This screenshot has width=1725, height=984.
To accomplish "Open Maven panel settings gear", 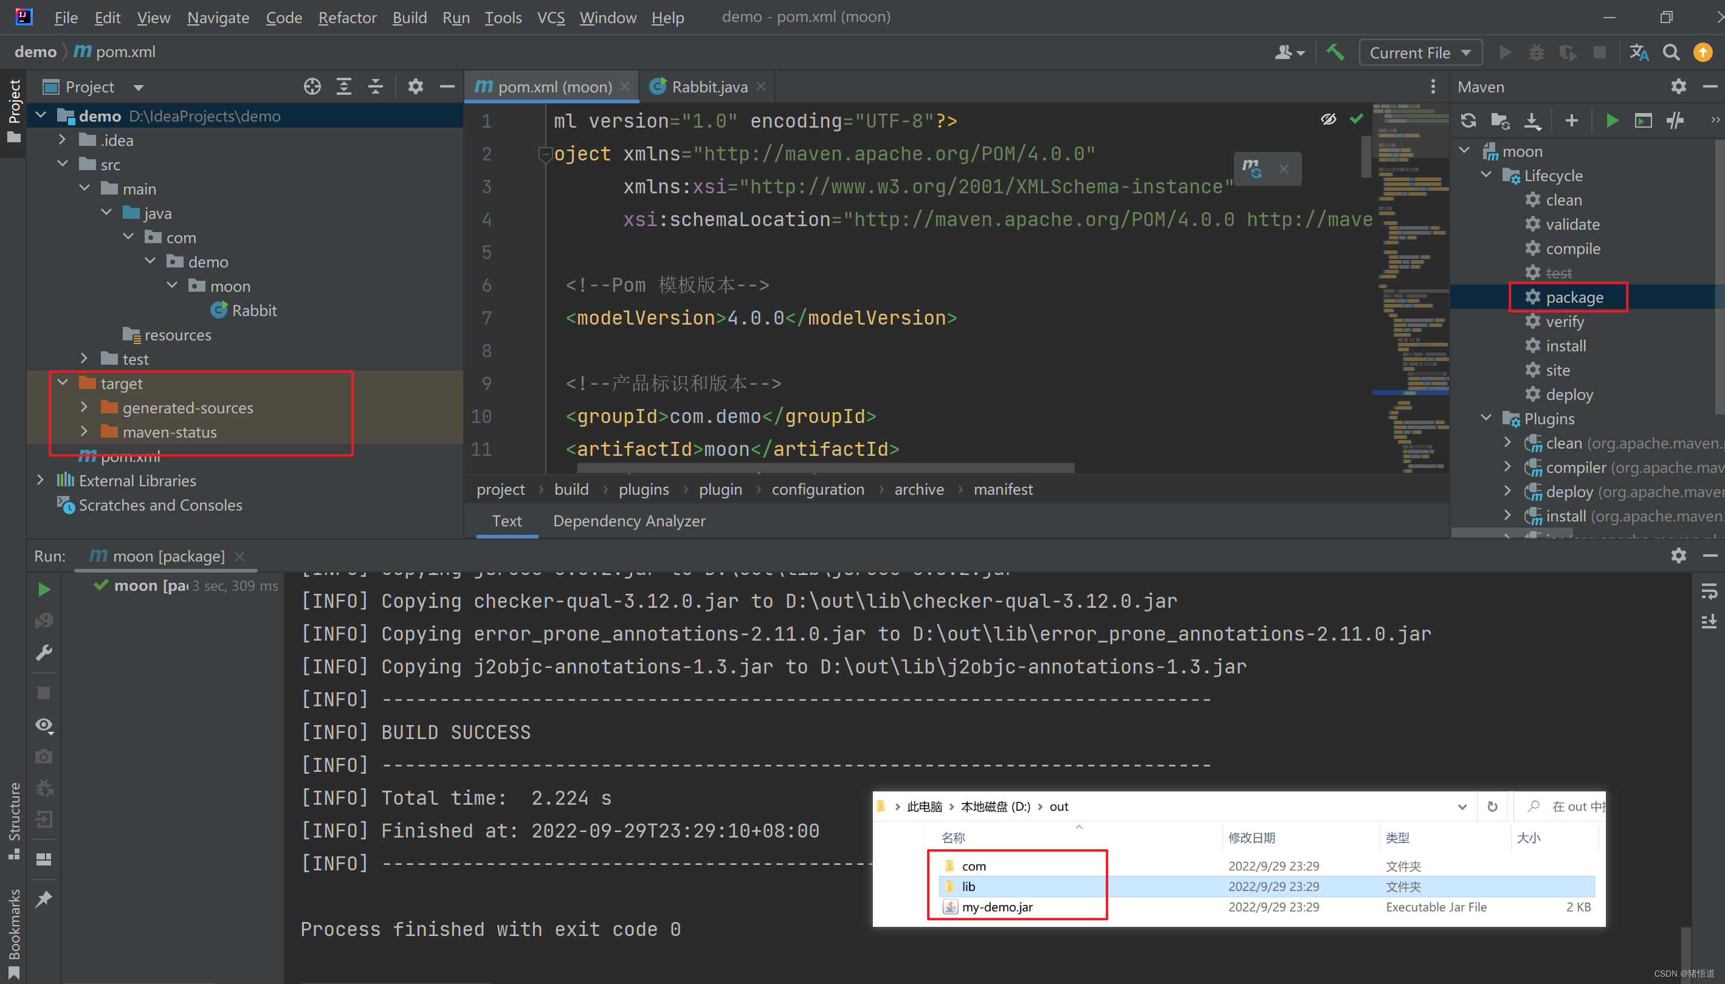I will [1678, 86].
